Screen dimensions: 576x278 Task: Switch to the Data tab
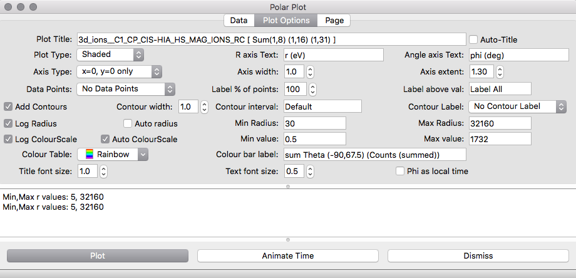(x=239, y=21)
